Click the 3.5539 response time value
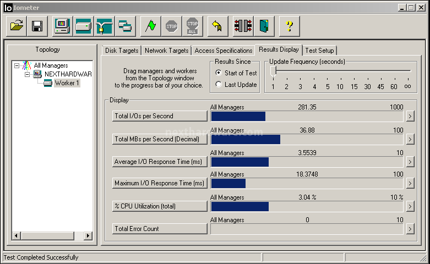430x264 pixels. coord(307,152)
